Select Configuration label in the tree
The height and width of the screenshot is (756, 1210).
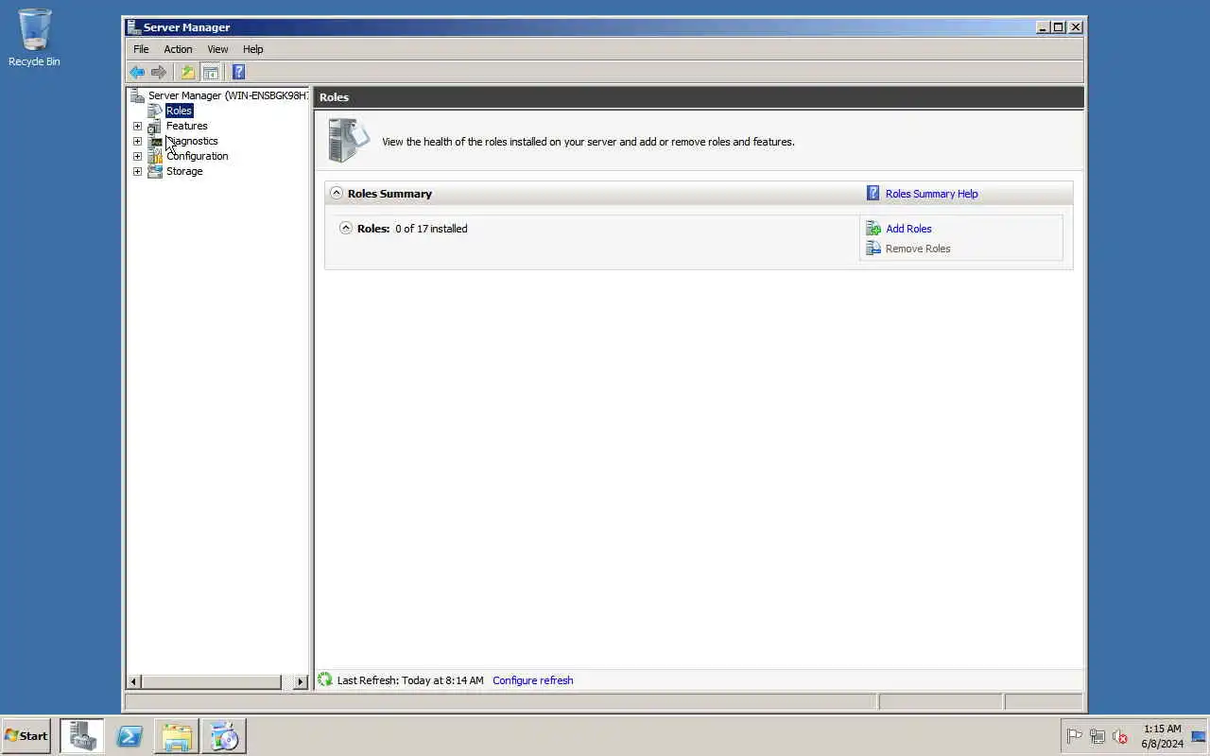click(x=197, y=156)
